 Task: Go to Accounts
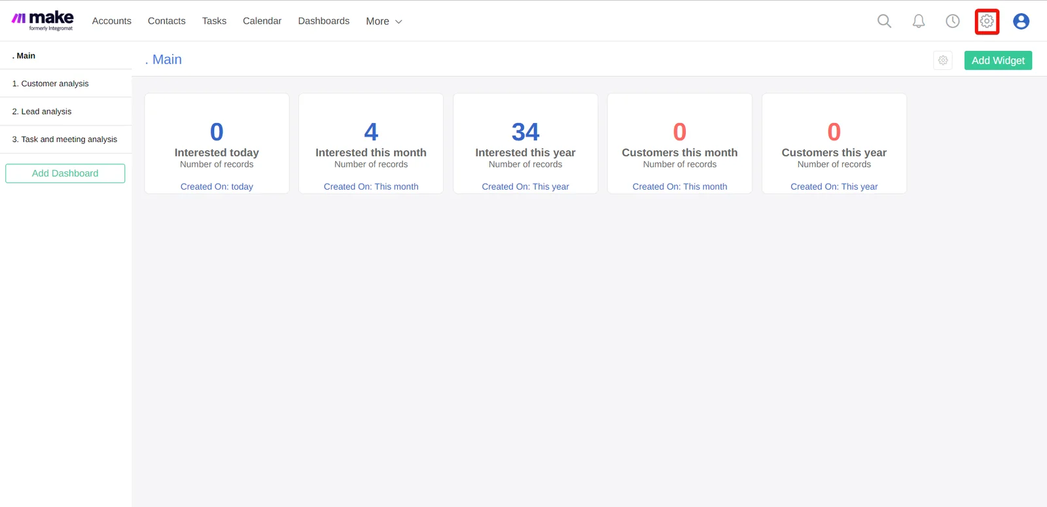pyautogui.click(x=112, y=21)
